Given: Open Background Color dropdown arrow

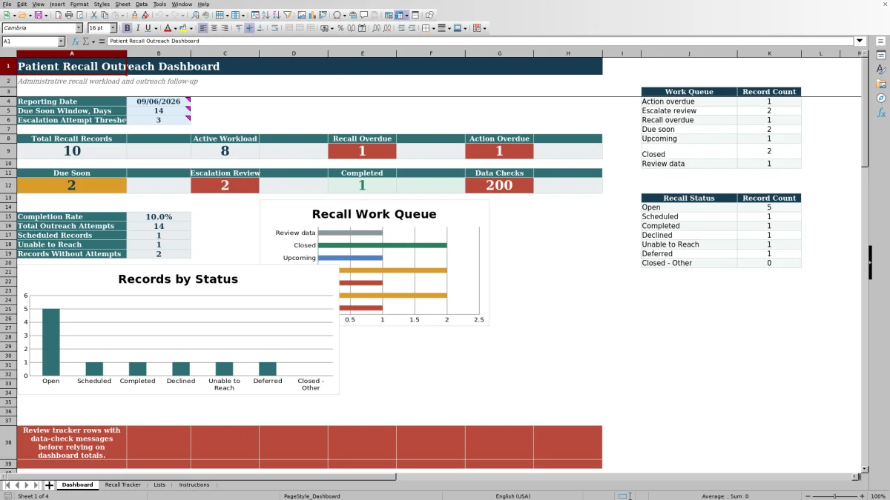Looking at the screenshot, I should point(191,29).
